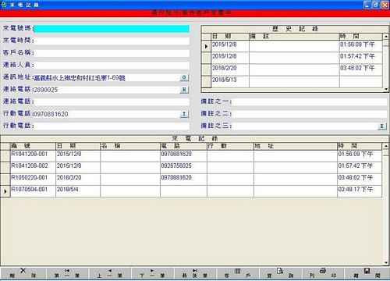Viewport: 390px width, 281px height.
Task: Open 查詢 (search) with magnifier icon
Action: coord(280,273)
